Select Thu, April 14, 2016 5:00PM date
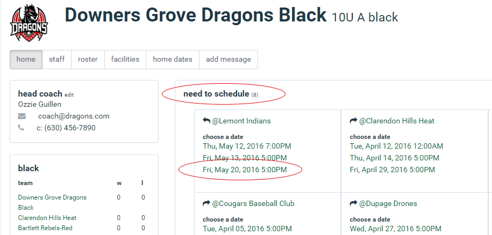492x235 pixels. [395, 158]
